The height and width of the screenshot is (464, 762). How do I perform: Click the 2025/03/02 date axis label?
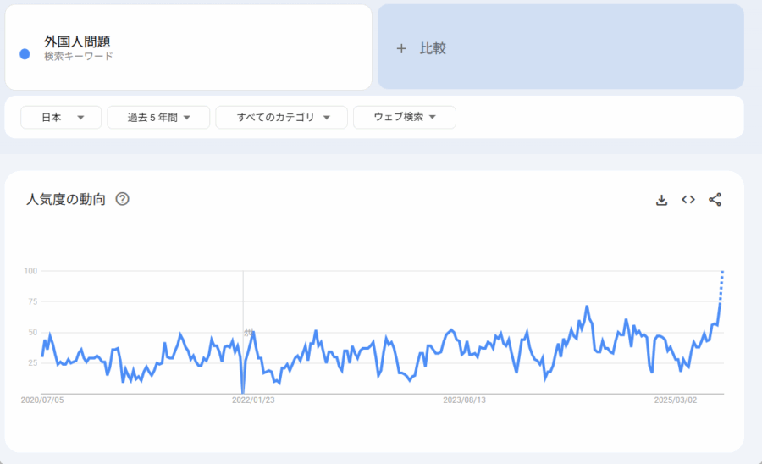point(675,400)
